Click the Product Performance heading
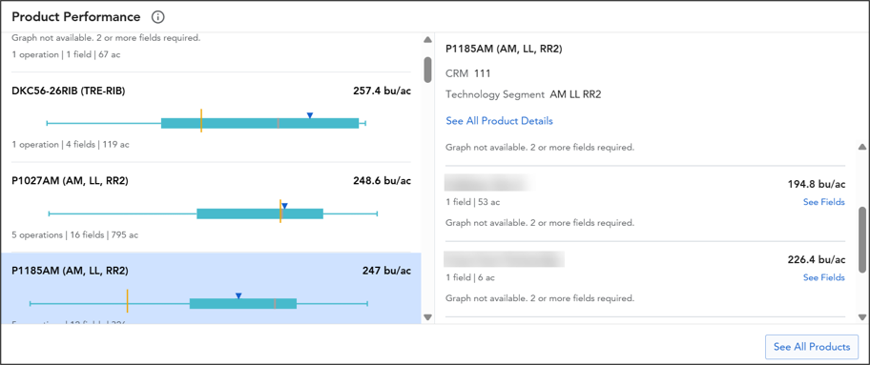The height and width of the screenshot is (365, 870). point(76,17)
